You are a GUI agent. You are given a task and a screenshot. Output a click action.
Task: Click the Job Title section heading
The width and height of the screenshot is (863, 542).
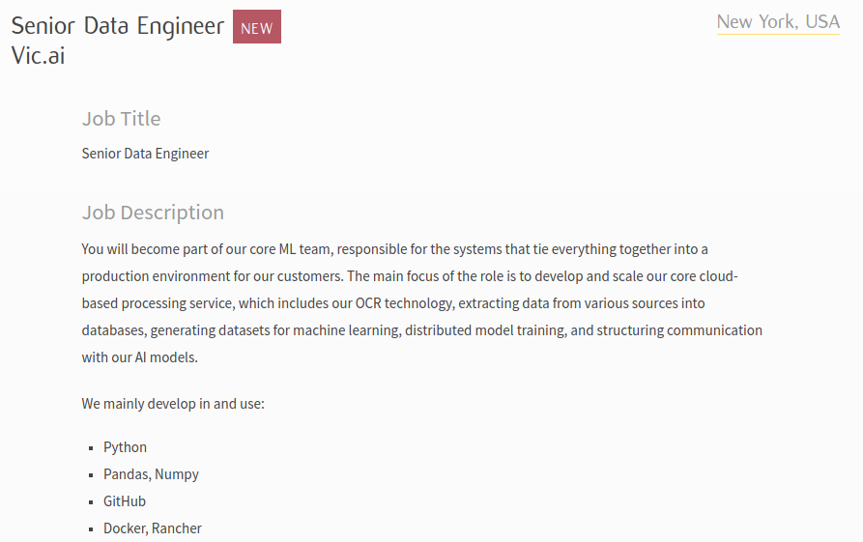[x=121, y=119]
